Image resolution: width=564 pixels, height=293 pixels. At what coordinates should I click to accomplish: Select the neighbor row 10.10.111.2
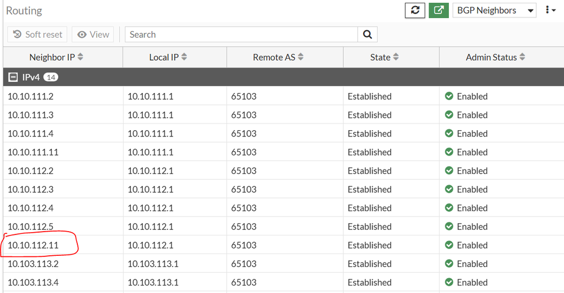(30, 96)
